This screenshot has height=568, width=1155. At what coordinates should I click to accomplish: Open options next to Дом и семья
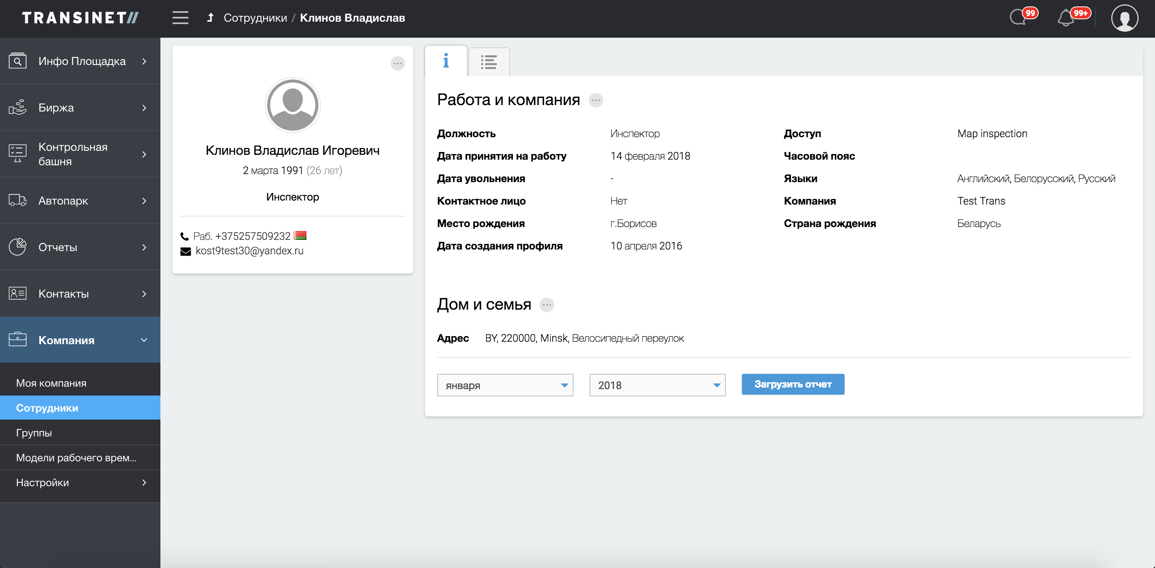click(547, 305)
